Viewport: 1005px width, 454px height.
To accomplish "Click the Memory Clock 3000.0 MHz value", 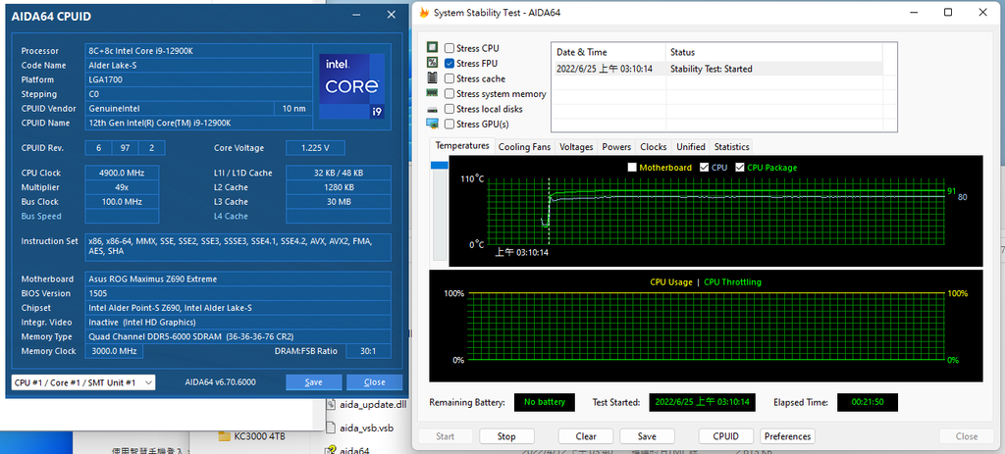I will tap(114, 351).
